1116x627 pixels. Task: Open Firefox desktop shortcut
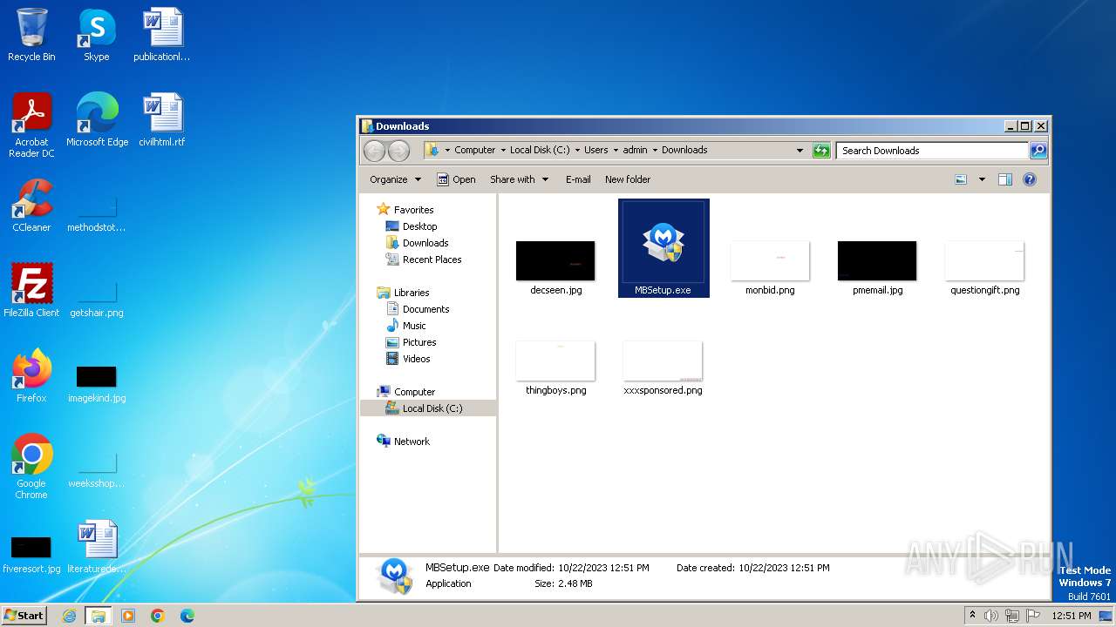31,376
